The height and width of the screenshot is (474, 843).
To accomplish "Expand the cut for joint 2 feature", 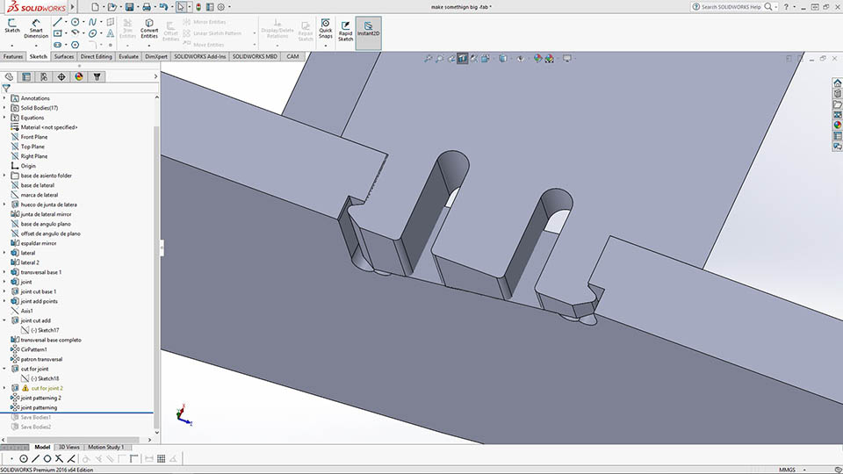I will 5,389.
